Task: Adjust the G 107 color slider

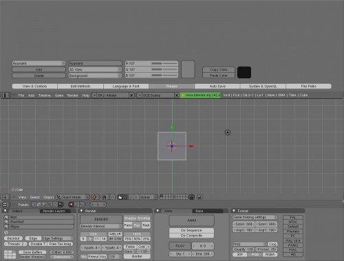Action: click(151, 69)
